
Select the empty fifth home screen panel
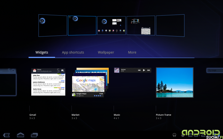click(170, 25)
